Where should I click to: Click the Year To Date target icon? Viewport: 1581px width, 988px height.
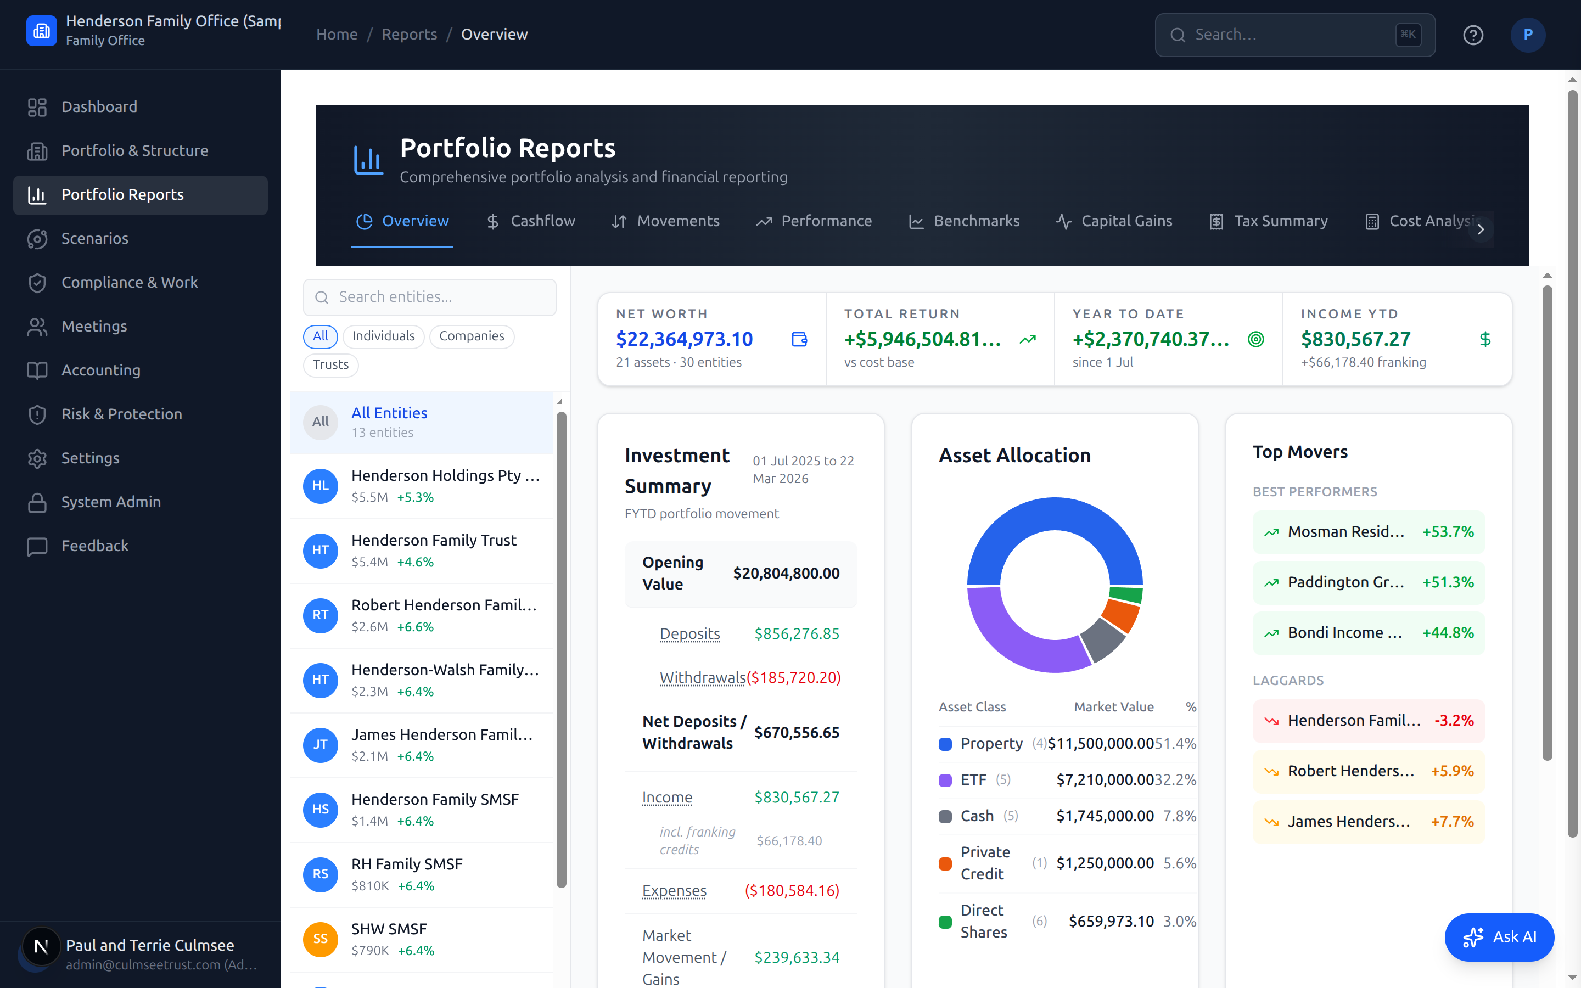tap(1255, 339)
